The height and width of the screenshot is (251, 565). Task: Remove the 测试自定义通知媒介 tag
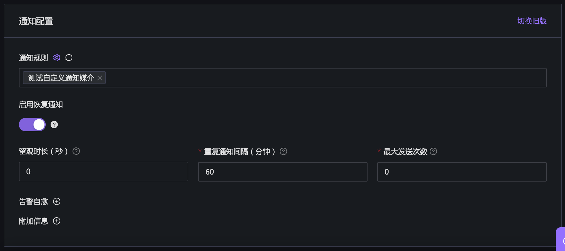pos(100,78)
